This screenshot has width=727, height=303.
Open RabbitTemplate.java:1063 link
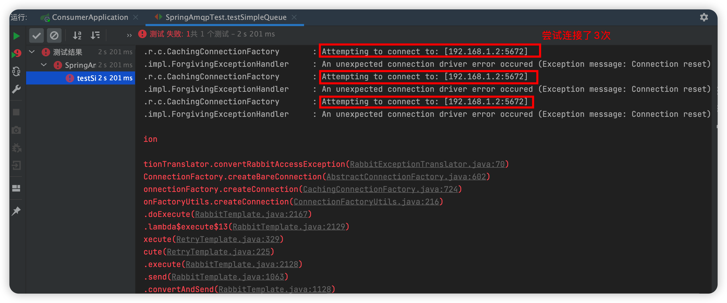(228, 277)
